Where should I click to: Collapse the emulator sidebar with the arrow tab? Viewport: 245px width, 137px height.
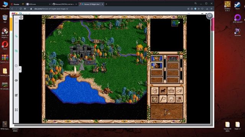coord(20,69)
